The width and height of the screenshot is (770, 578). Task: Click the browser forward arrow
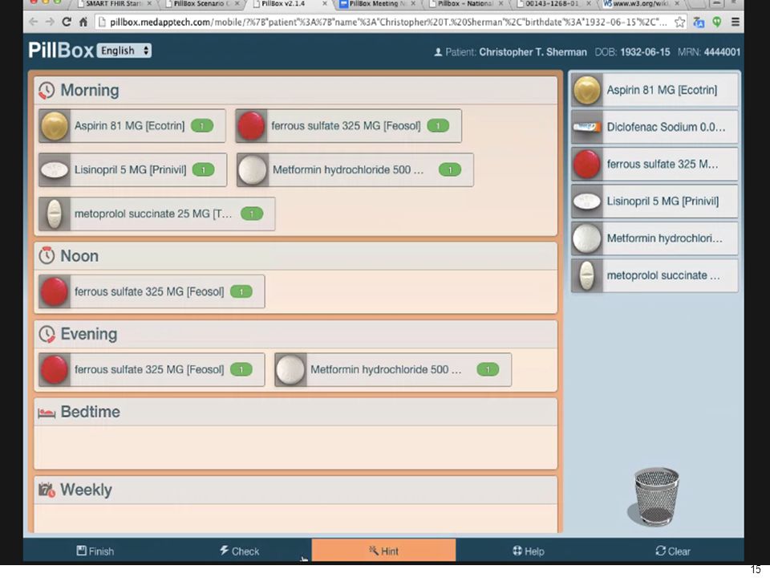tap(50, 22)
